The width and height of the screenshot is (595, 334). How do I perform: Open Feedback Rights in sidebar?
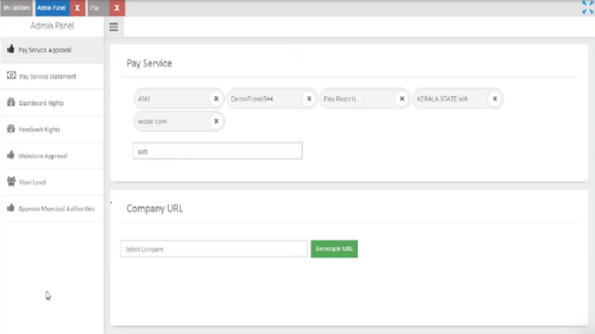tap(39, 130)
